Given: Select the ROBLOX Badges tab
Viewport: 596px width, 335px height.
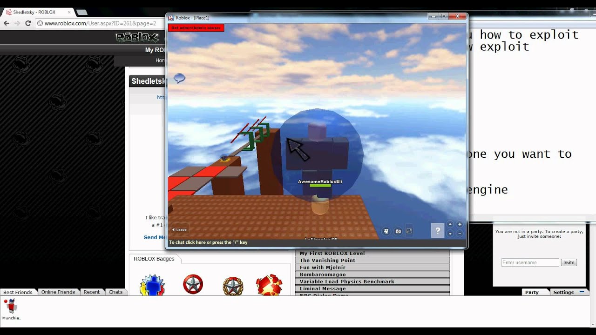Looking at the screenshot, I should click(154, 259).
